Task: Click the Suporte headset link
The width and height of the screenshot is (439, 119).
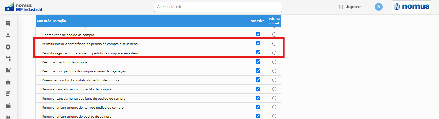Action: coord(350,7)
